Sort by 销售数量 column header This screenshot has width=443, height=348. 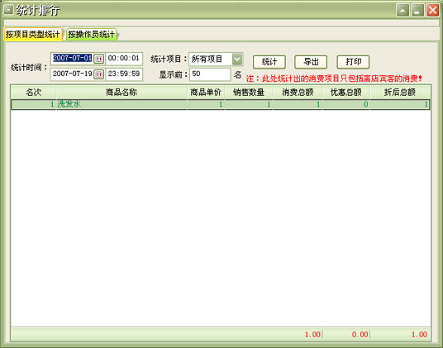pyautogui.click(x=249, y=92)
